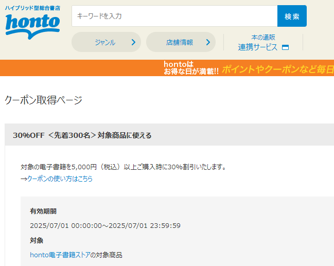Viewport: 334px width, 266px height.
Task: Click the 検索 search button
Action: tap(292, 16)
